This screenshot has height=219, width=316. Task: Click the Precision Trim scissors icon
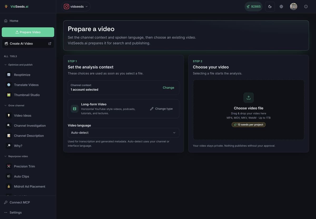click(9, 166)
